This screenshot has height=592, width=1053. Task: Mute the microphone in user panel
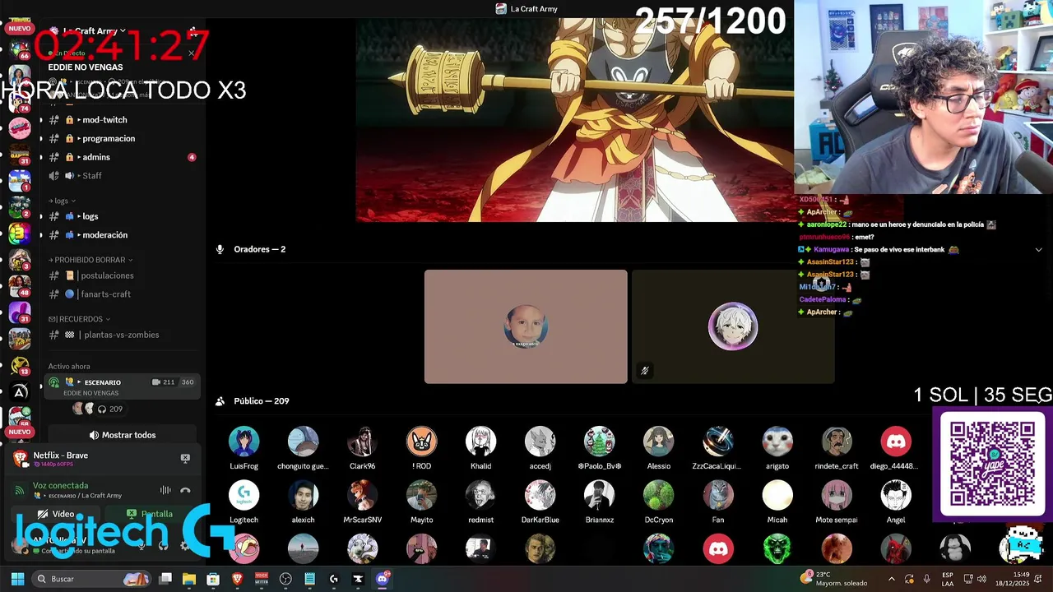point(141,545)
